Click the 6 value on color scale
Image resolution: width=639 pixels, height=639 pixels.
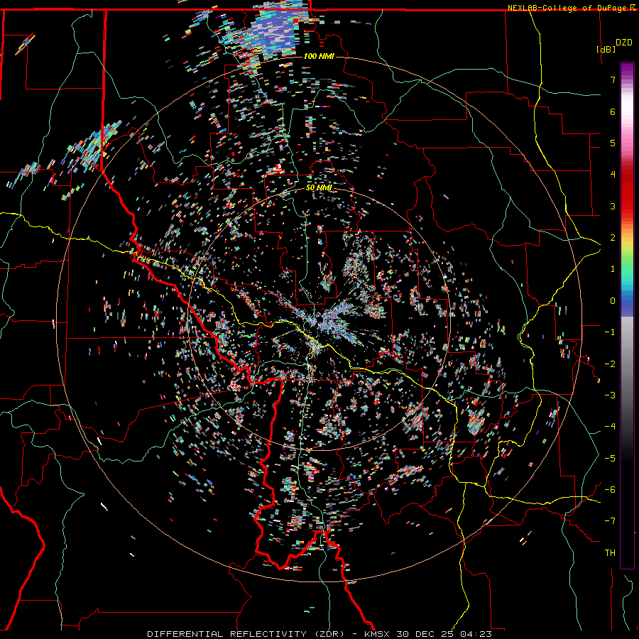click(613, 111)
